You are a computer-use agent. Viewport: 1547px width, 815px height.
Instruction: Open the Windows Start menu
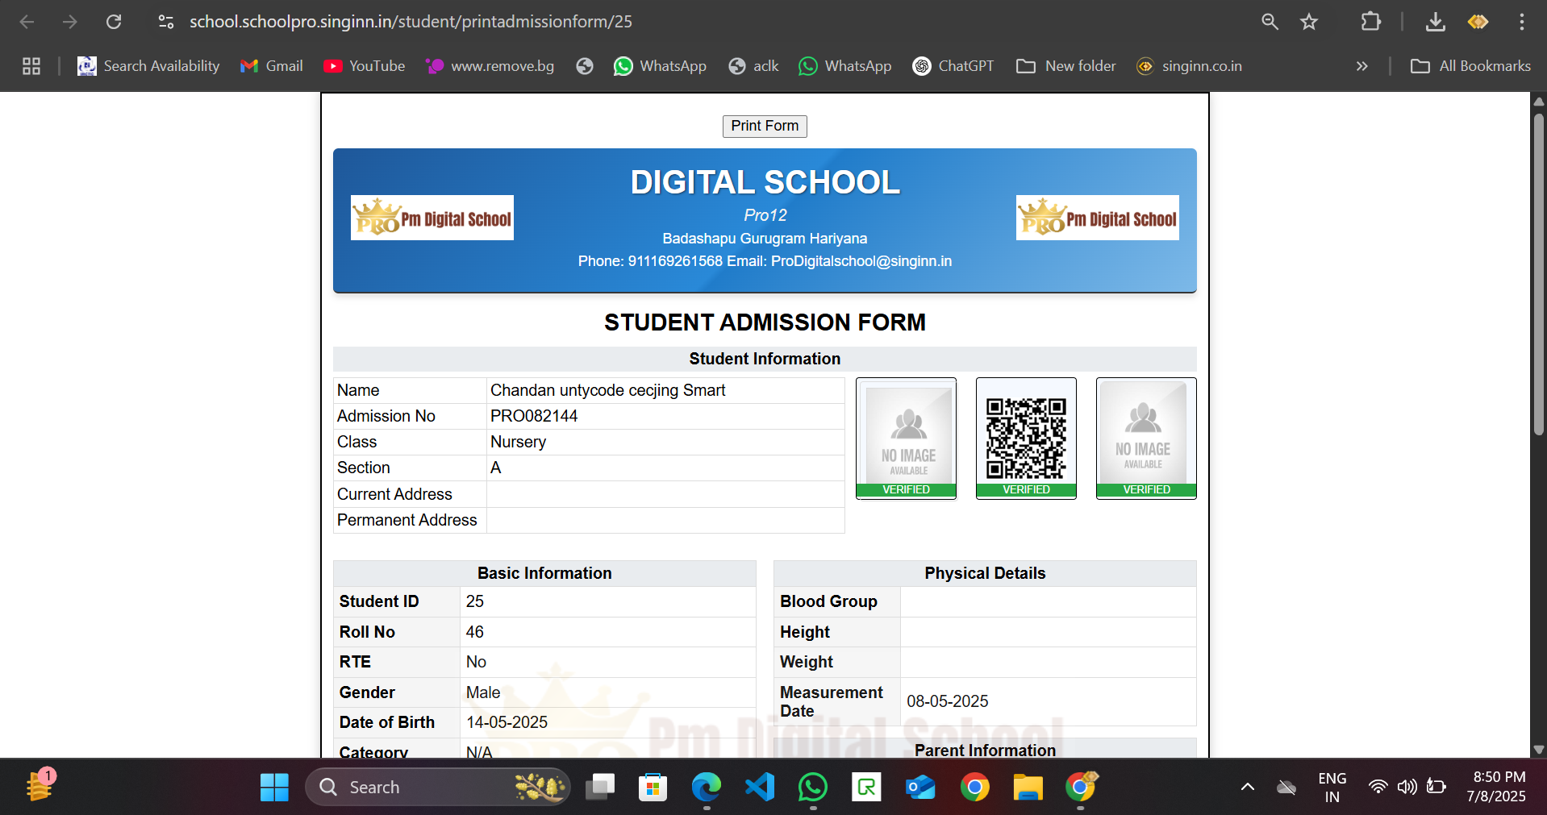(x=274, y=787)
